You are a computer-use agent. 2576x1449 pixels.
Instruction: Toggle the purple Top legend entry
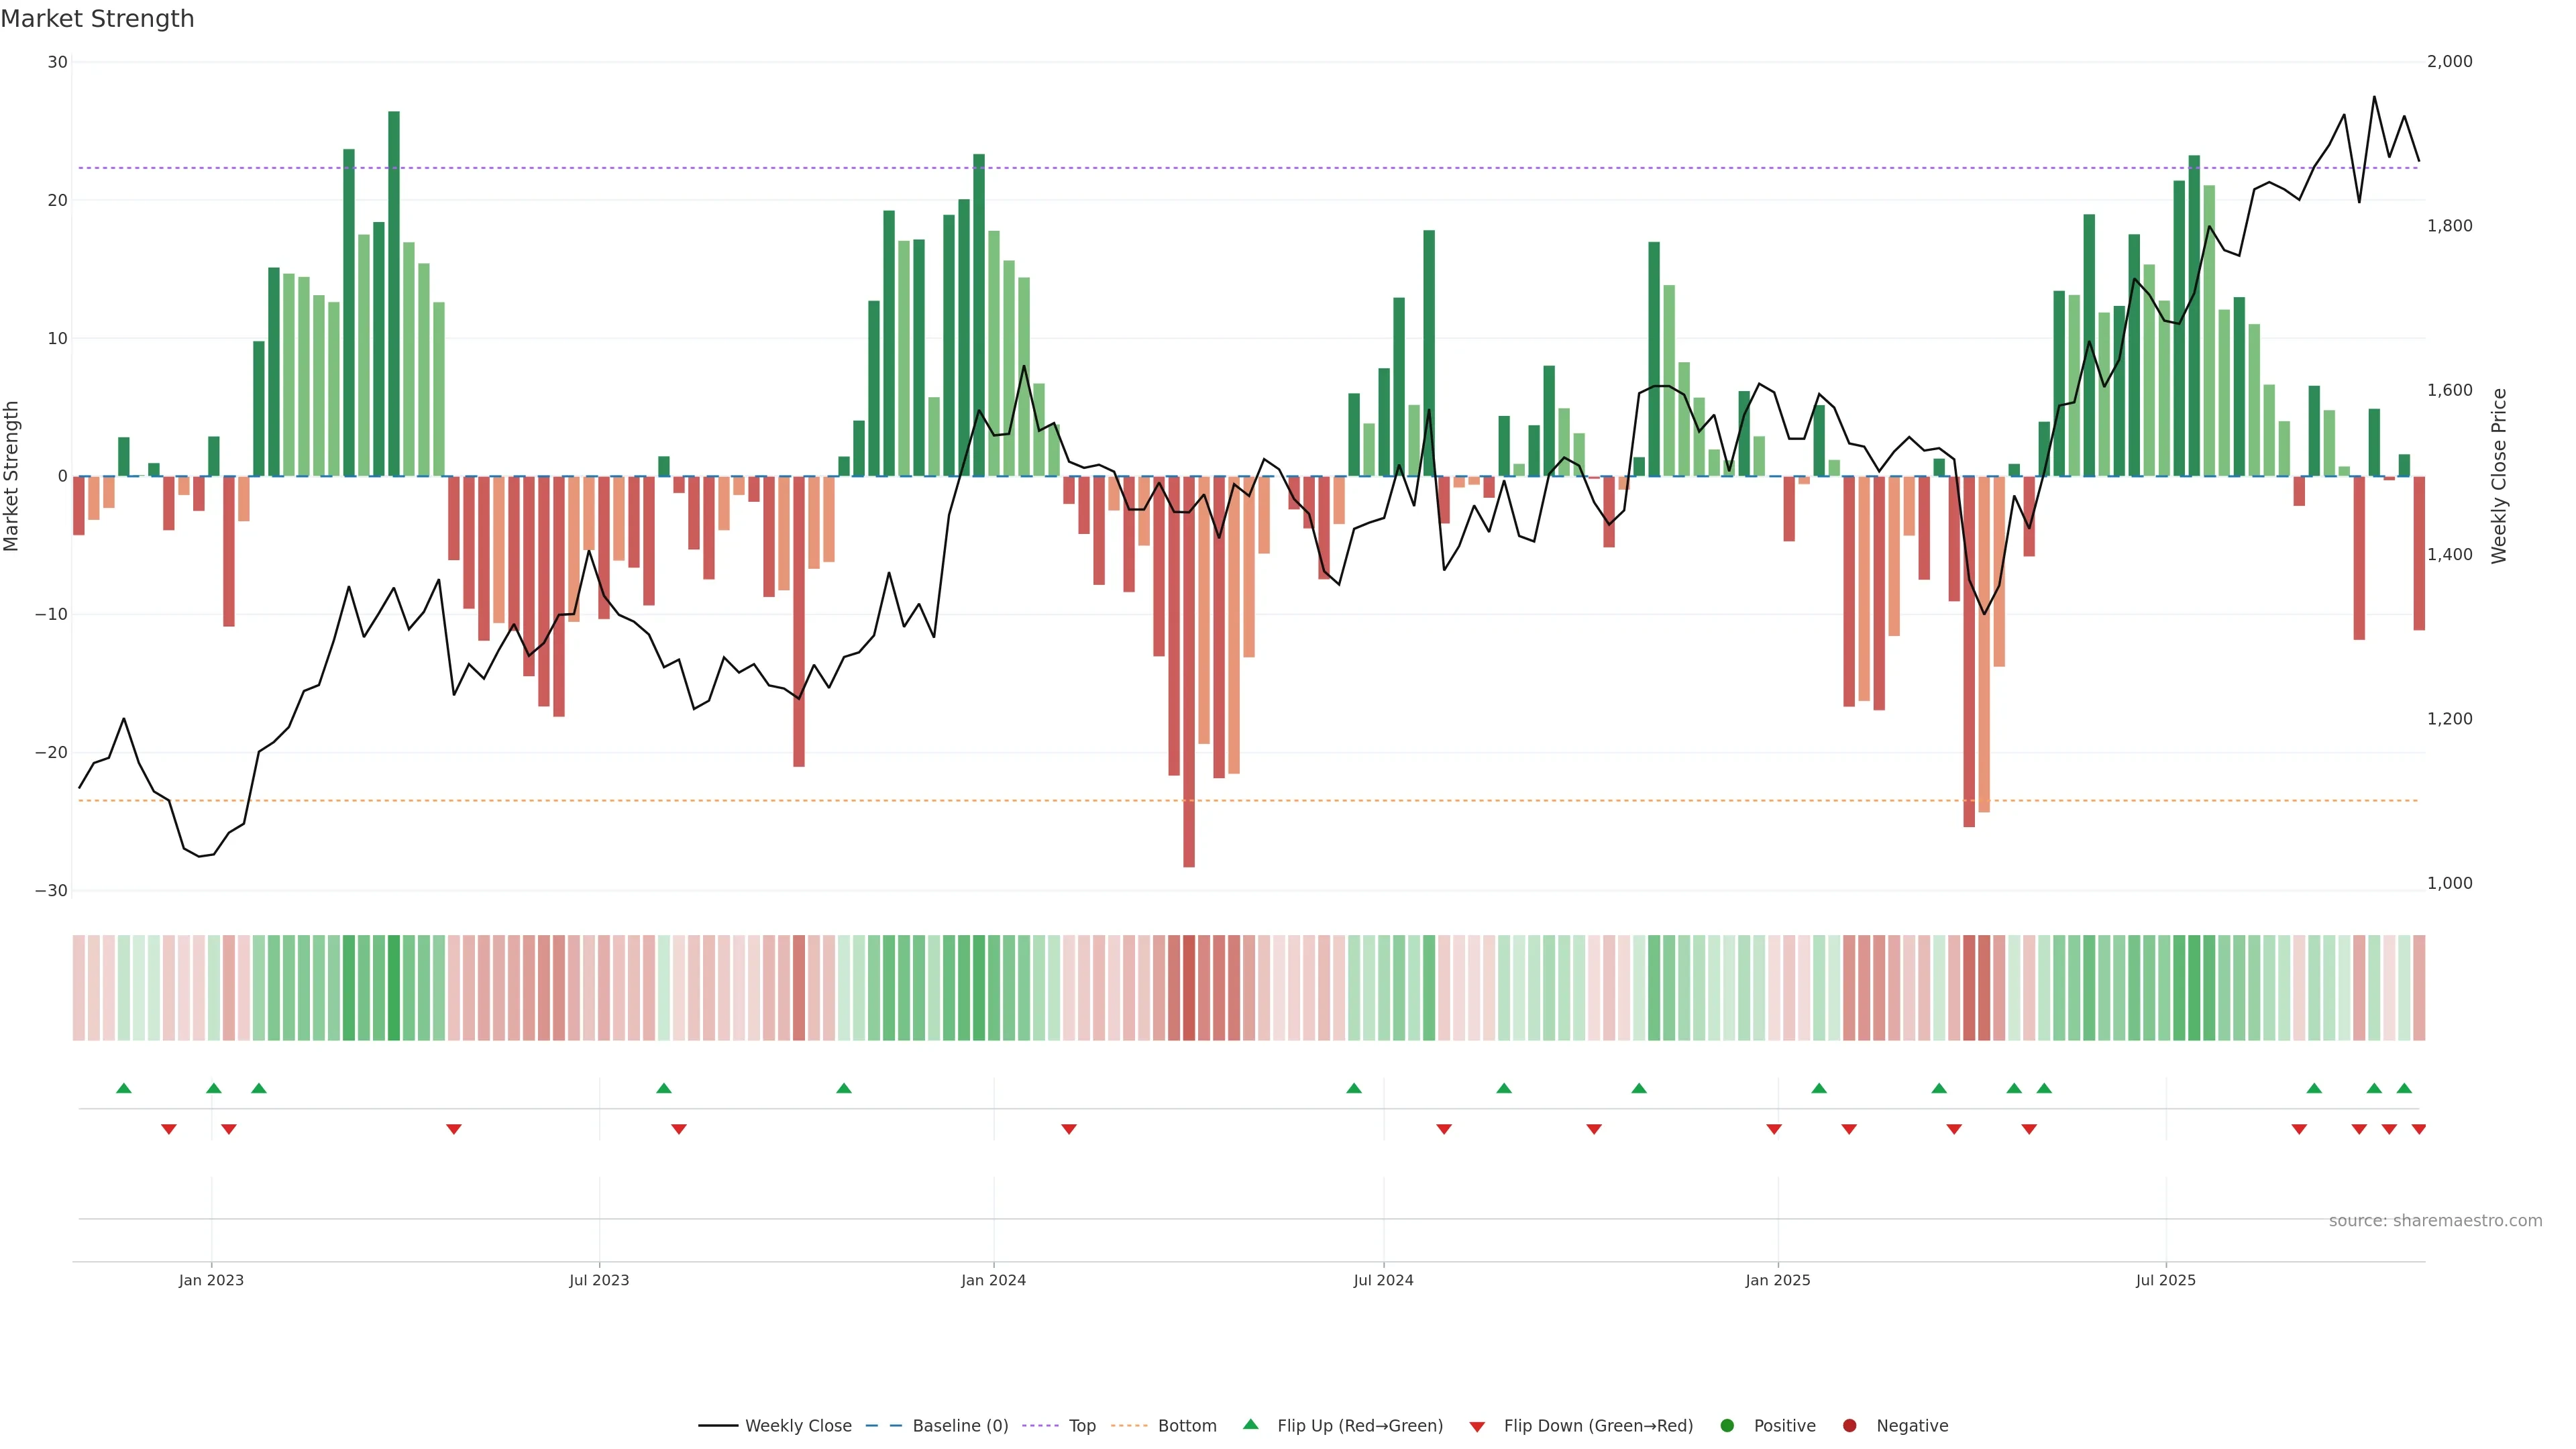[1081, 1425]
